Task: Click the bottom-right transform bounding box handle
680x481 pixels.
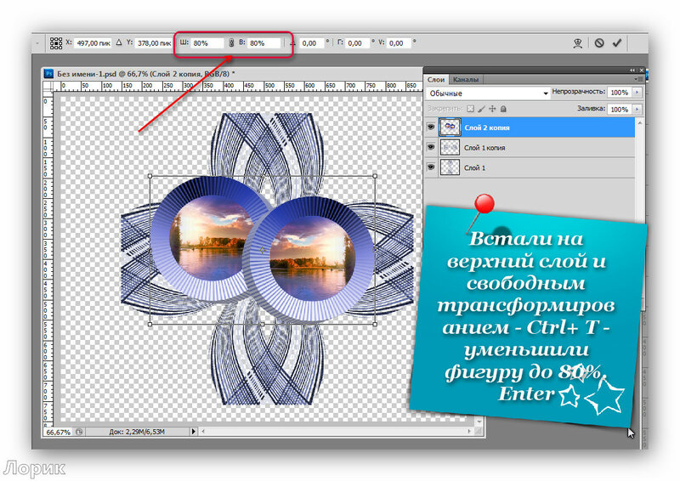Action: [375, 324]
